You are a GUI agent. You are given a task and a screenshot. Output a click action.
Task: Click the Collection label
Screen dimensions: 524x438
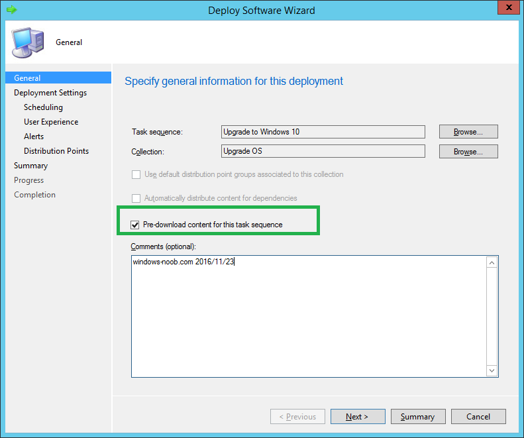[148, 152]
